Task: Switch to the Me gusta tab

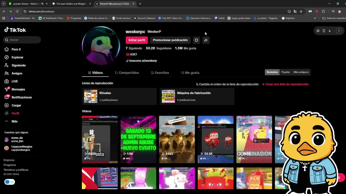Action: tap(190, 73)
